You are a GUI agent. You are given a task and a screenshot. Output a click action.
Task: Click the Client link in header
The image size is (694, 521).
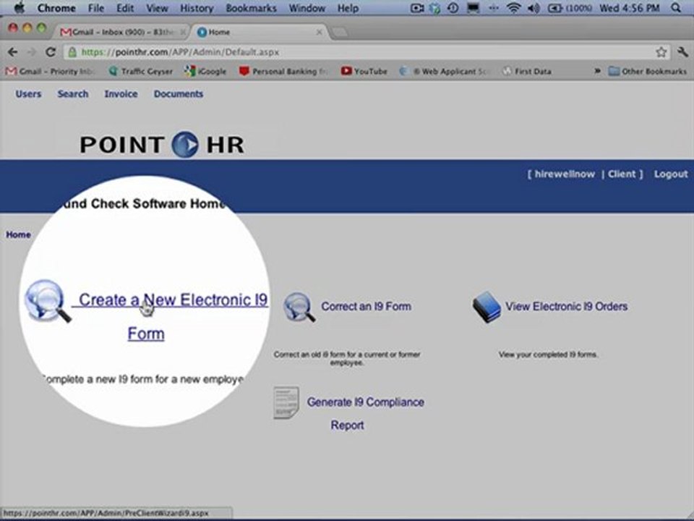click(x=622, y=174)
